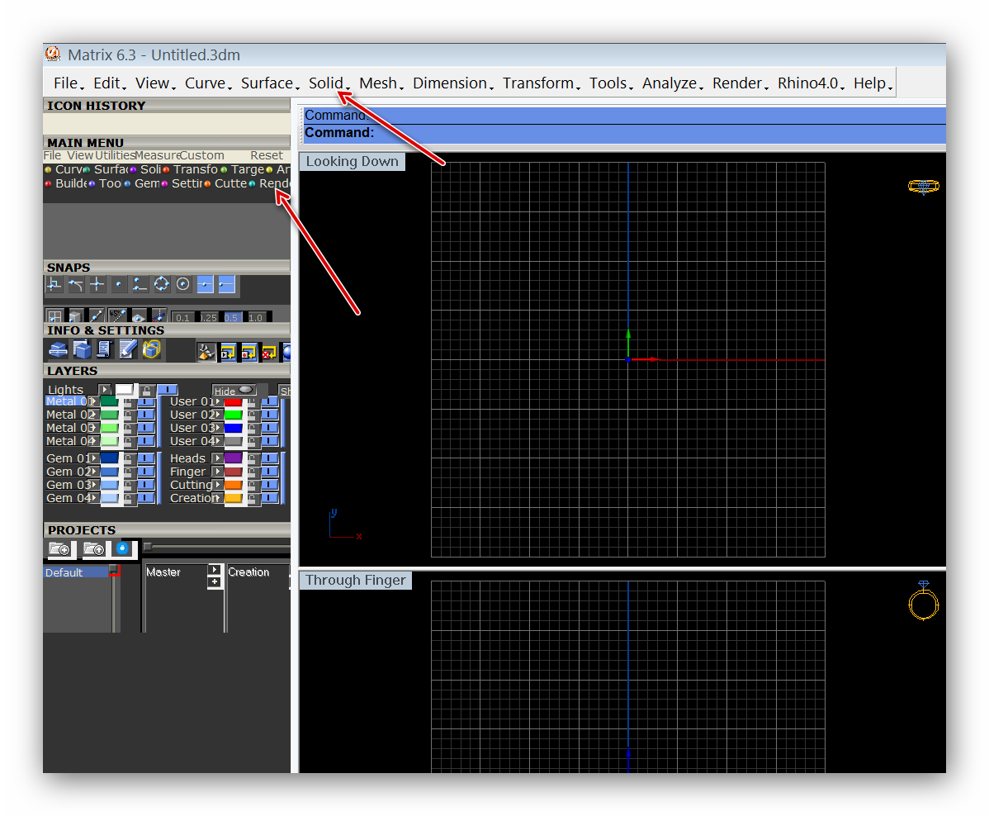Open the Builder category in Main Menu

tap(66, 183)
